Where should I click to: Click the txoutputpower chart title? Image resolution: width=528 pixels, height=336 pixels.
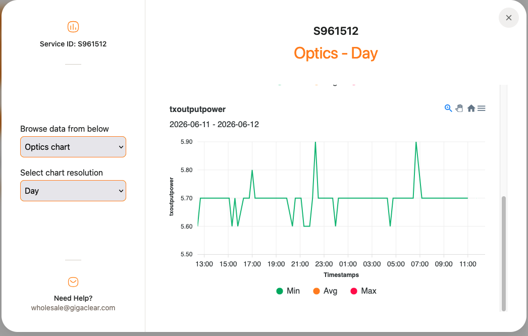click(197, 109)
